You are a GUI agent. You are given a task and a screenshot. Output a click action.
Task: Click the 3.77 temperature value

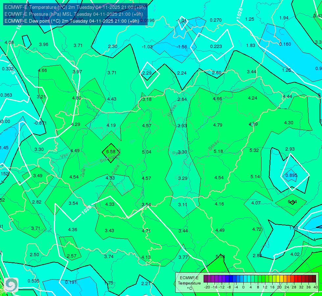pos(183,257)
